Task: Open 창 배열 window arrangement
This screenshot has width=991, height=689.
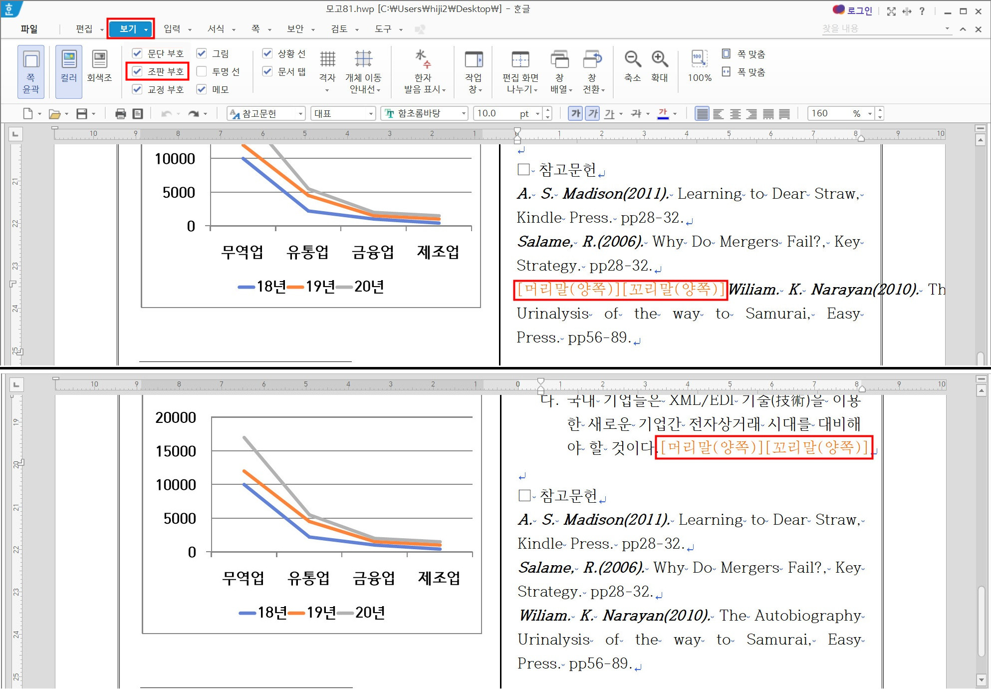Action: (560, 71)
